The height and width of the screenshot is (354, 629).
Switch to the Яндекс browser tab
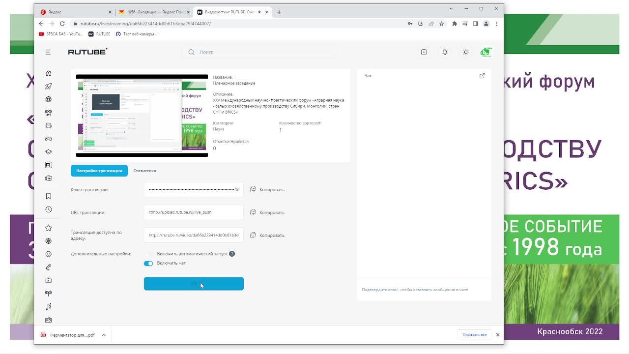click(74, 12)
